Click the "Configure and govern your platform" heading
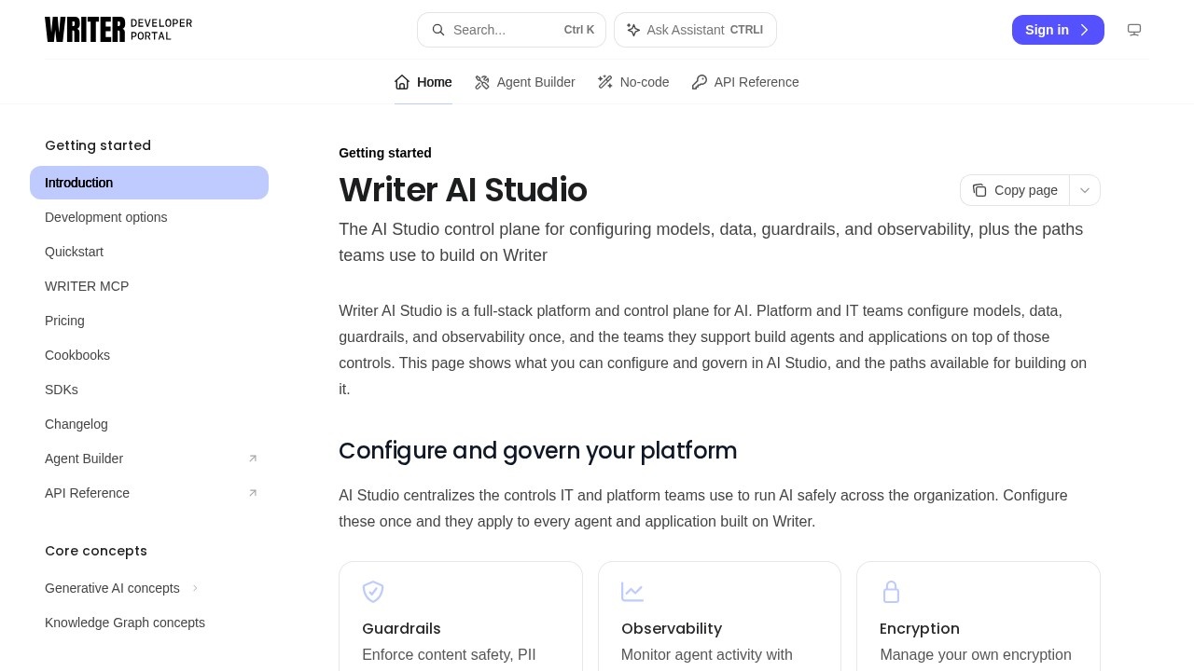This screenshot has height=671, width=1194. (537, 451)
